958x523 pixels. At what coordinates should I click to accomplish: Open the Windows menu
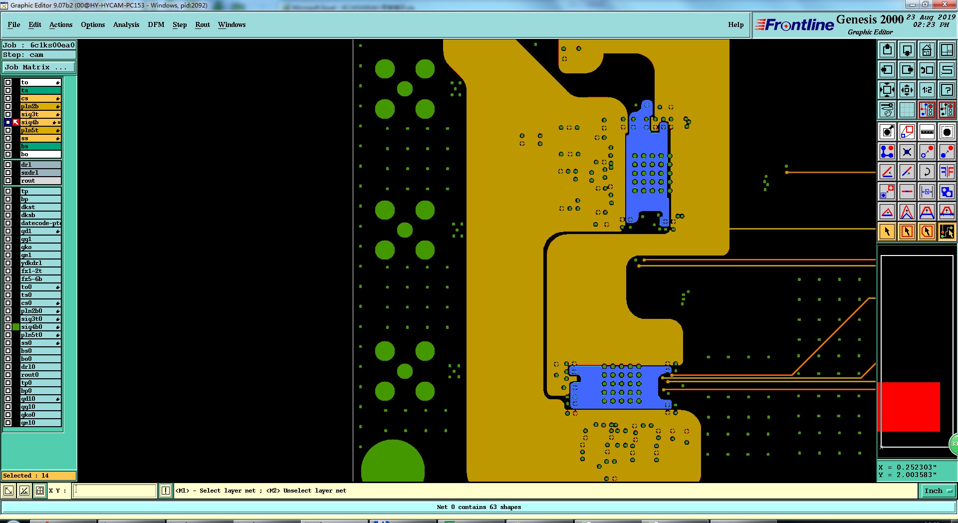click(x=232, y=24)
